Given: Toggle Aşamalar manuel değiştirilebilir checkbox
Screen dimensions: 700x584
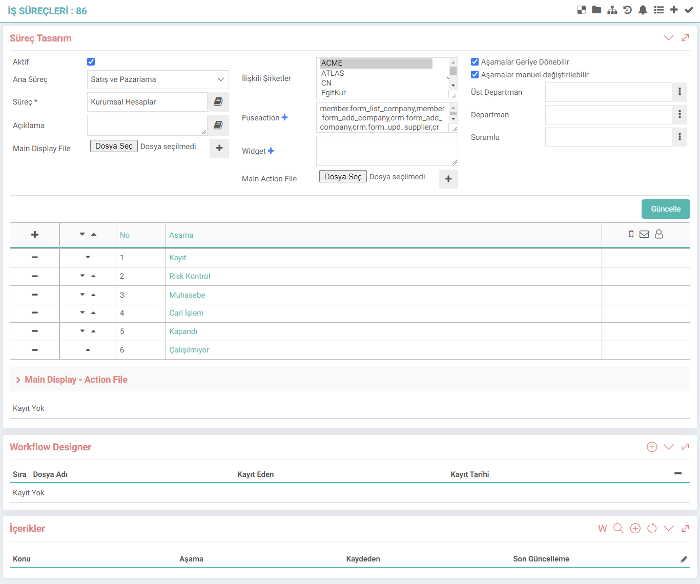Looking at the screenshot, I should tap(475, 75).
